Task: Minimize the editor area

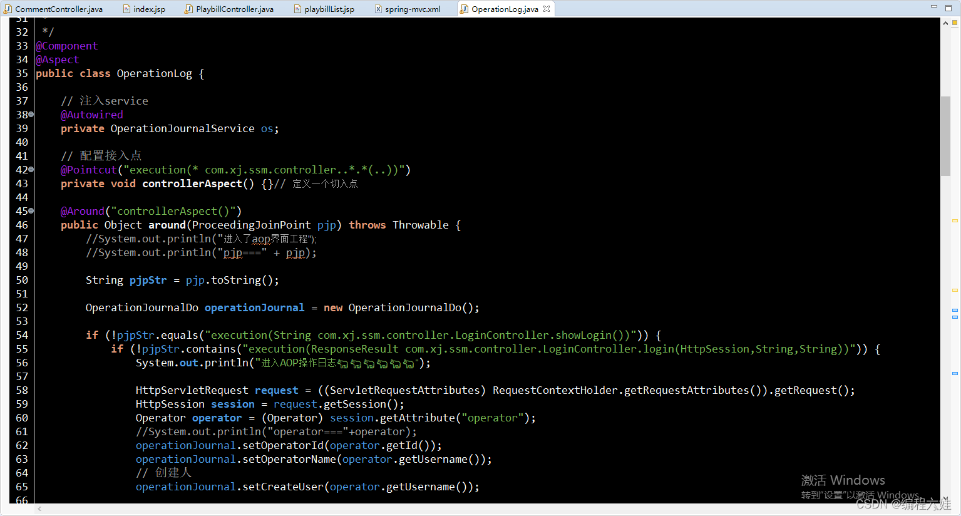Action: pyautogui.click(x=933, y=6)
